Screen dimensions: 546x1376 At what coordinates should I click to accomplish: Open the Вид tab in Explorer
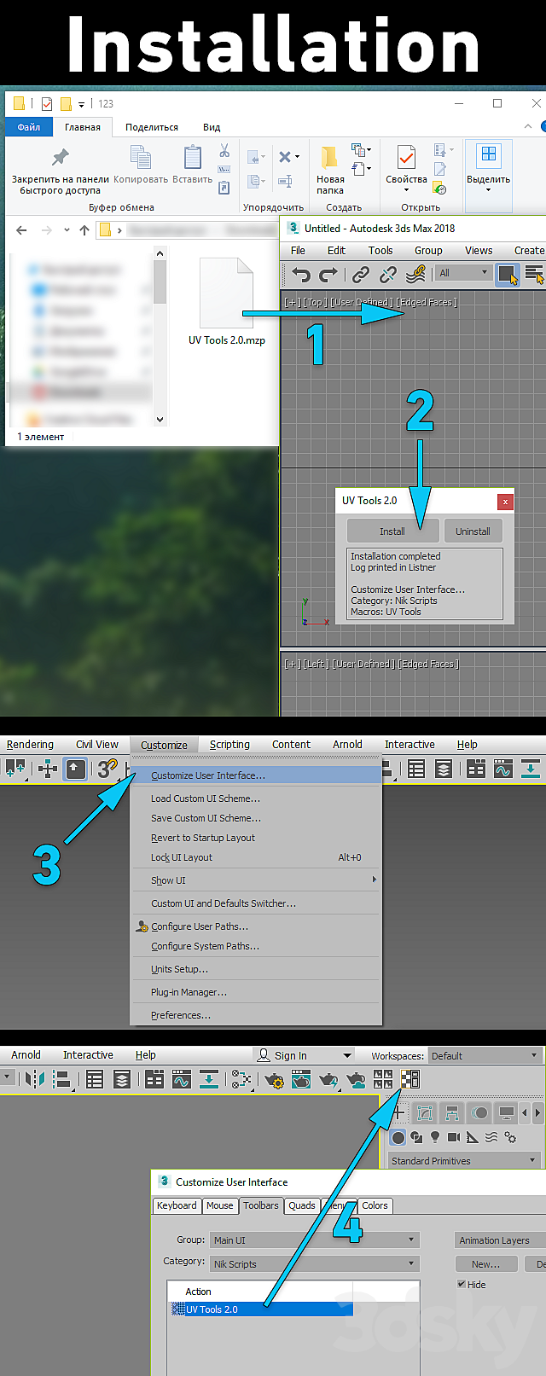[x=212, y=127]
